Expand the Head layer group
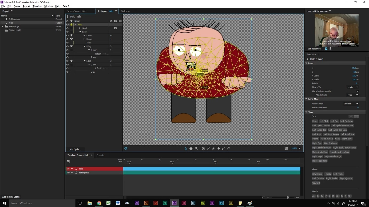This screenshot has height=207, width=369. tap(80, 28)
